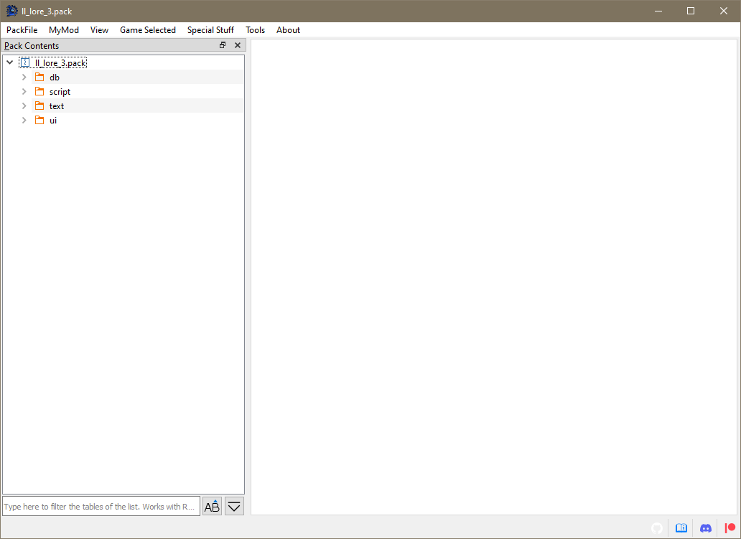Open the PackFile menu
The width and height of the screenshot is (741, 539).
click(22, 29)
